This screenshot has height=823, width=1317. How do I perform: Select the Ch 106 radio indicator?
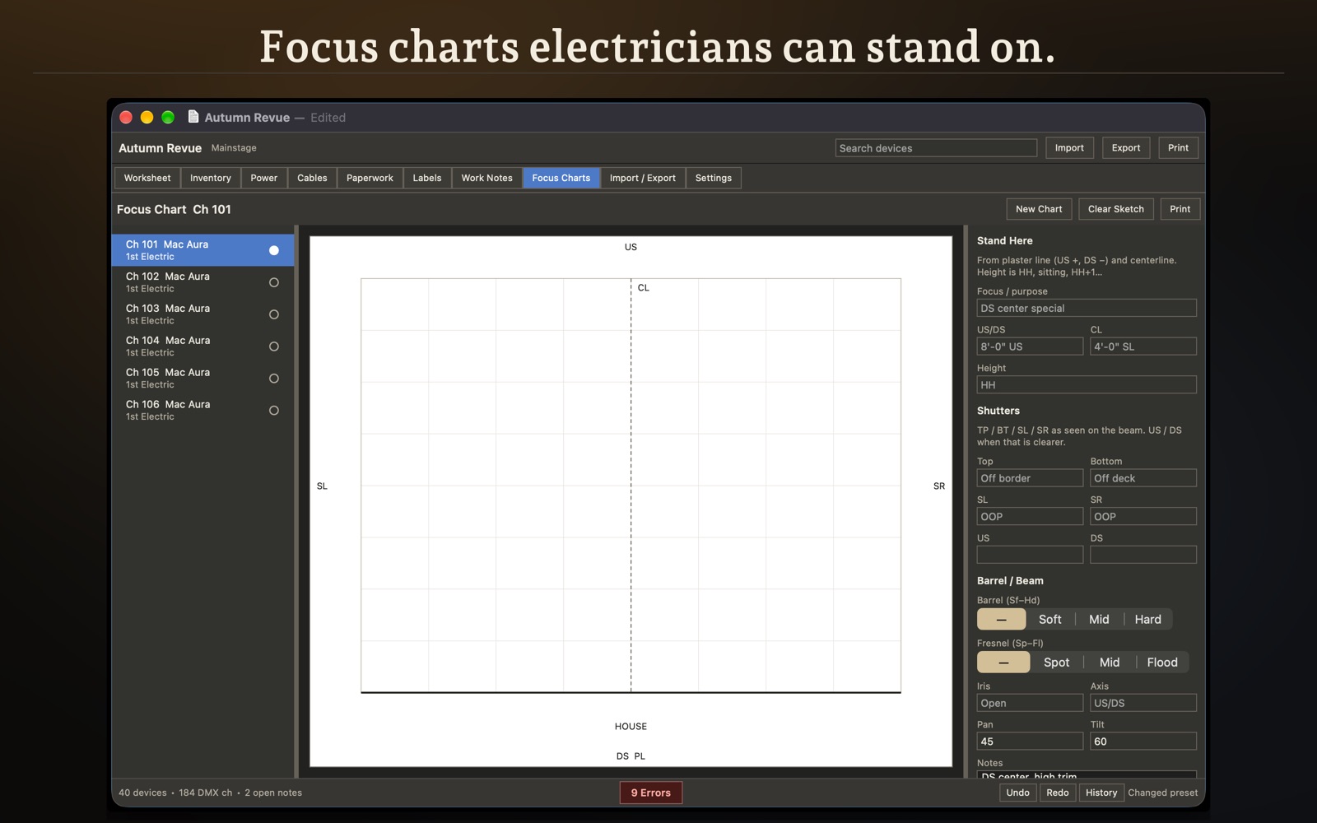point(274,411)
